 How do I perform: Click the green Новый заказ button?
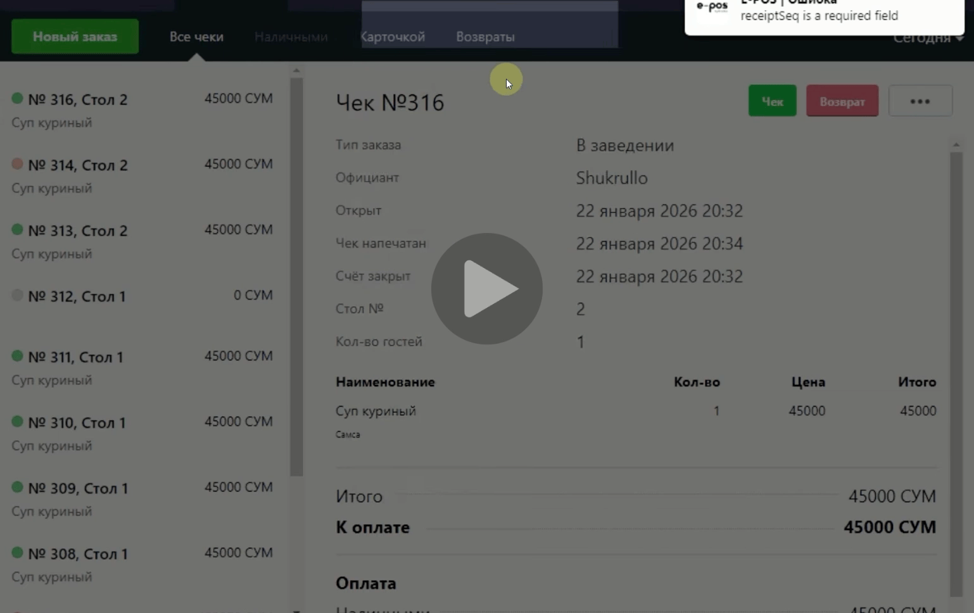coord(75,37)
